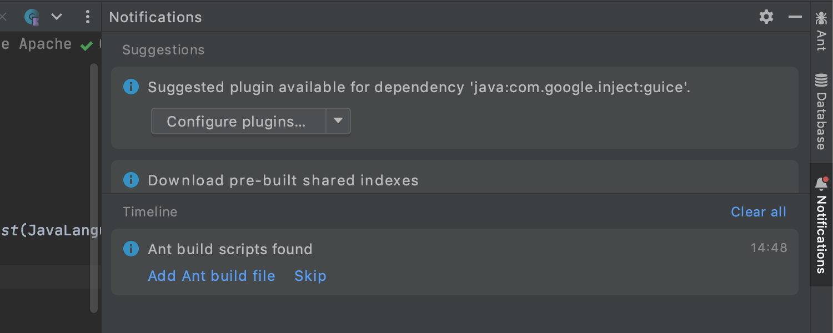Viewport: 833px width, 333px height.
Task: Click the Ant build scripts found notification title
Action: click(x=230, y=249)
